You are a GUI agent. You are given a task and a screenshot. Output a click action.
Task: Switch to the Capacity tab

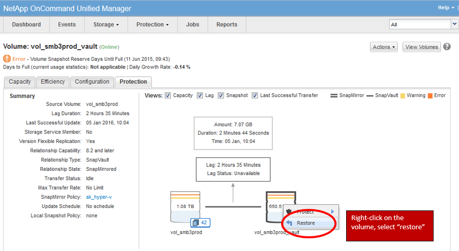point(20,82)
